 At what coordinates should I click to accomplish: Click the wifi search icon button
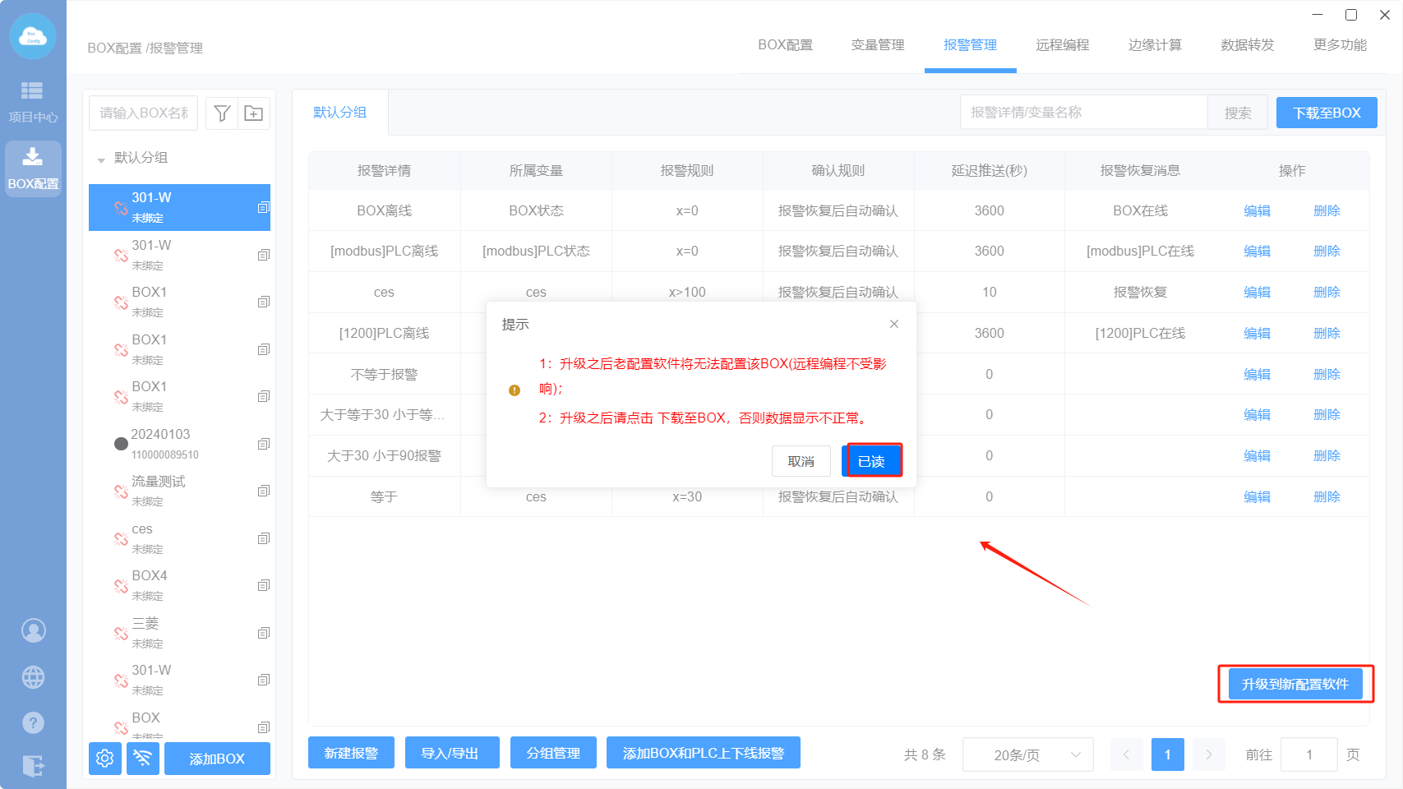(143, 758)
